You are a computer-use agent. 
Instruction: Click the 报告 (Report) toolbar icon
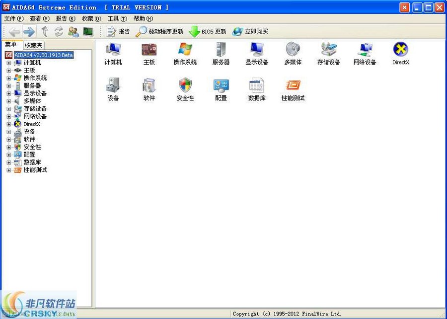pos(118,31)
